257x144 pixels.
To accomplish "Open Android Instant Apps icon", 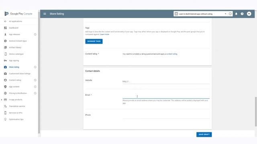I will (x=5, y=41).
